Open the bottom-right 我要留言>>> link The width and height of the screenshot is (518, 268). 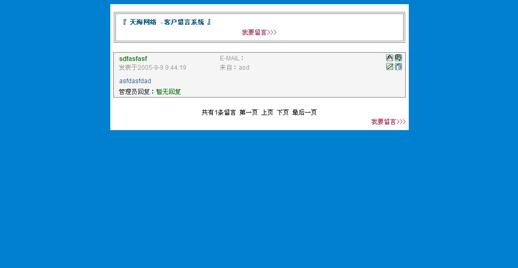point(389,122)
